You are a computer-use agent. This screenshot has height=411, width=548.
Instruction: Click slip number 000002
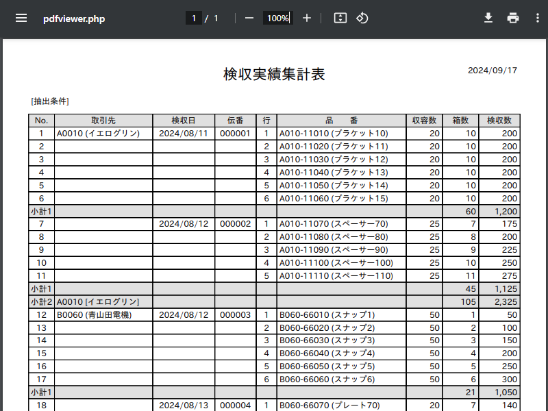pyautogui.click(x=235, y=224)
